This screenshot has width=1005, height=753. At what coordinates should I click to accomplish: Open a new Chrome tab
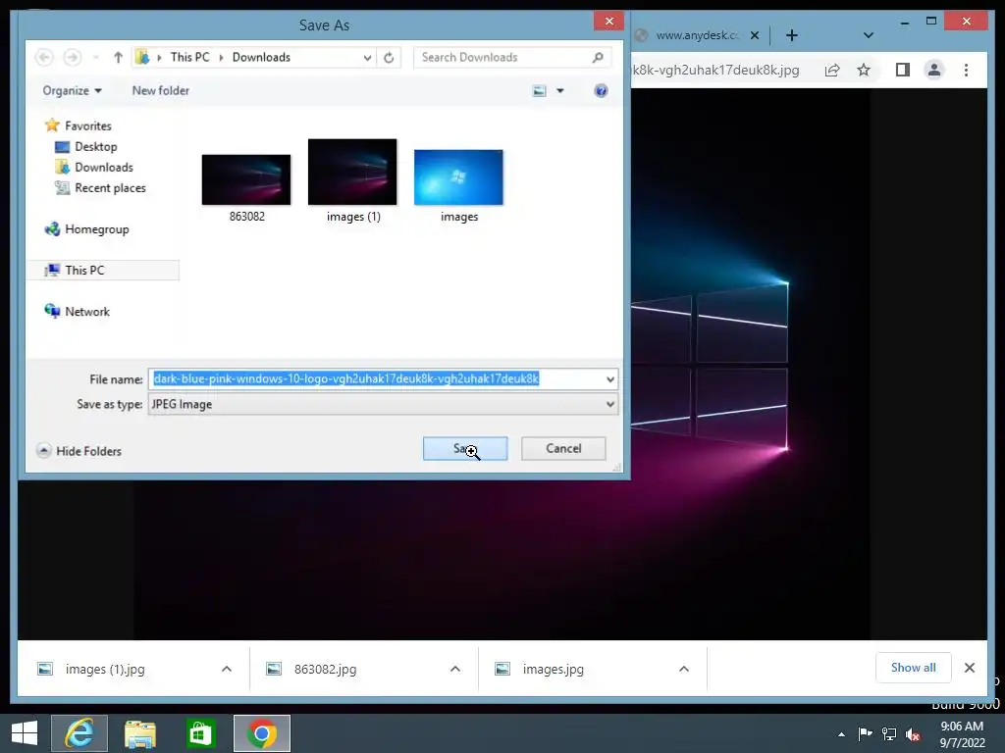point(792,35)
